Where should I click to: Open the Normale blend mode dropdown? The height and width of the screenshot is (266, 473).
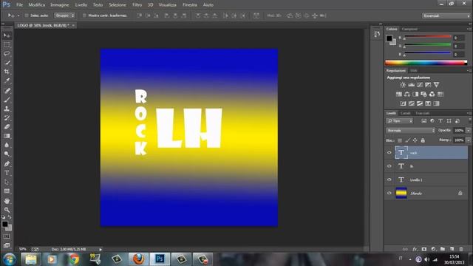411,131
